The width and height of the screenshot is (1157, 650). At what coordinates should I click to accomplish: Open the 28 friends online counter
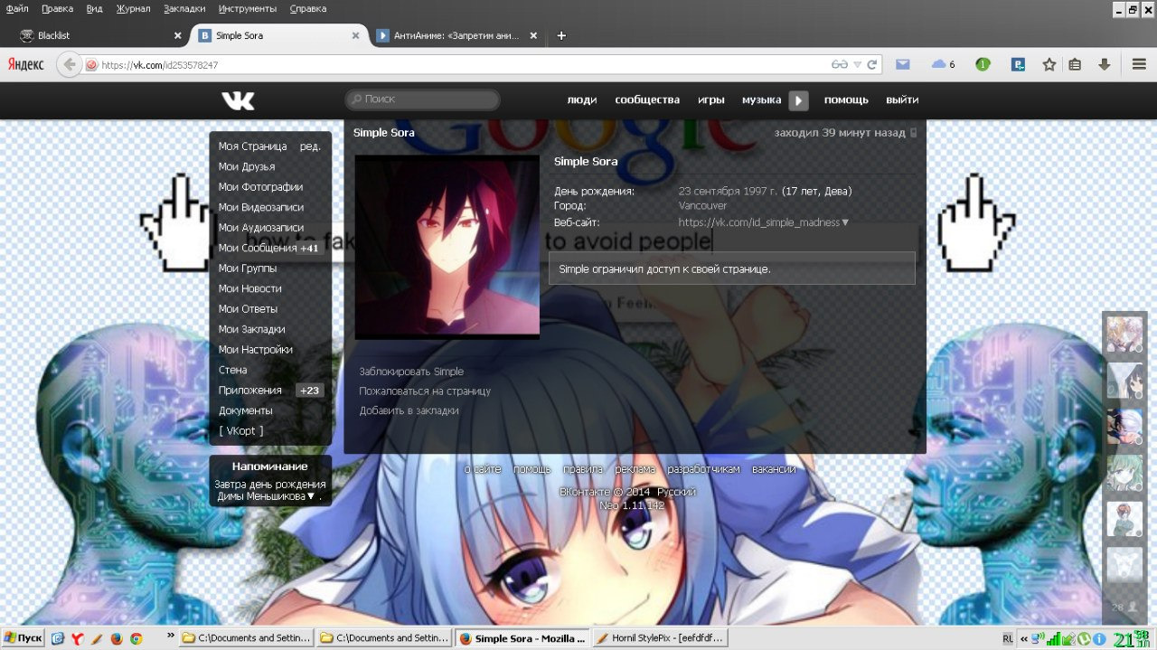(1123, 608)
